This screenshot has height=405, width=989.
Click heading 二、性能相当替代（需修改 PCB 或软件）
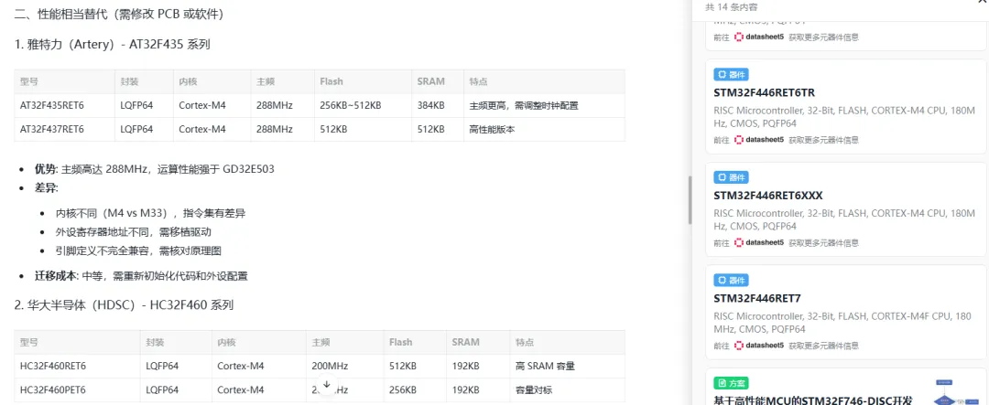pyautogui.click(x=119, y=13)
